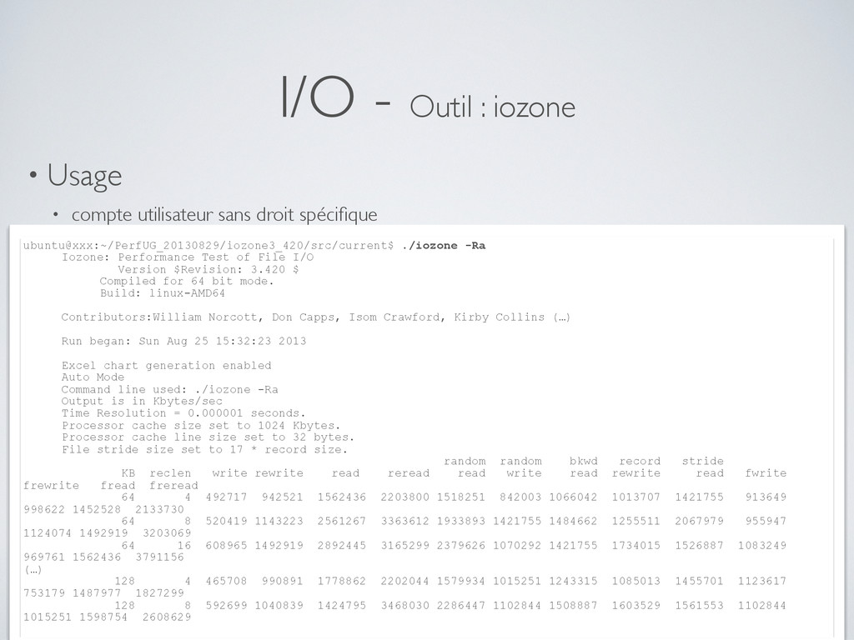Click the 'stride' column header word
Screen dimensions: 854x640
click(702, 462)
